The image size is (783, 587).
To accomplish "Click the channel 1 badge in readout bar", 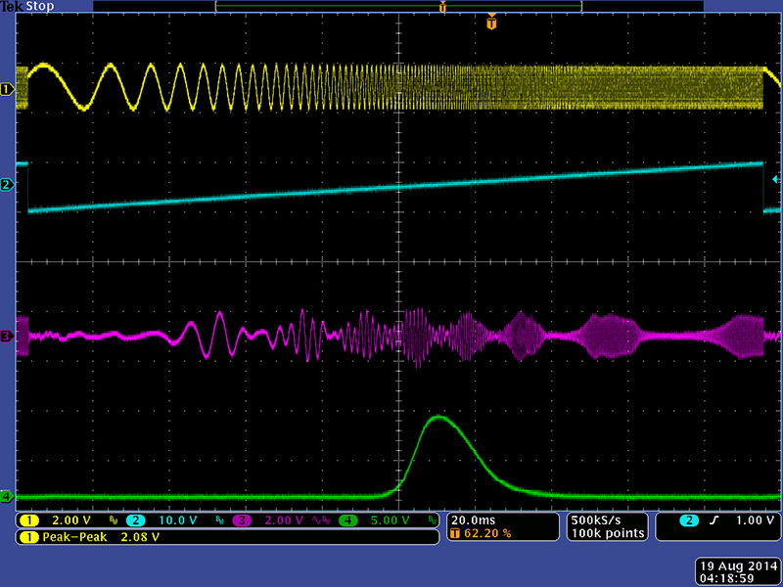I will [x=30, y=520].
